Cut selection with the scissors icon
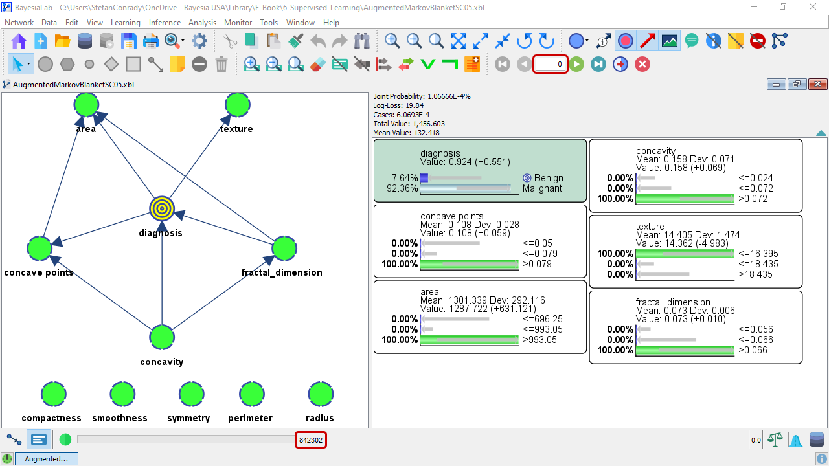The width and height of the screenshot is (829, 466). (230, 41)
